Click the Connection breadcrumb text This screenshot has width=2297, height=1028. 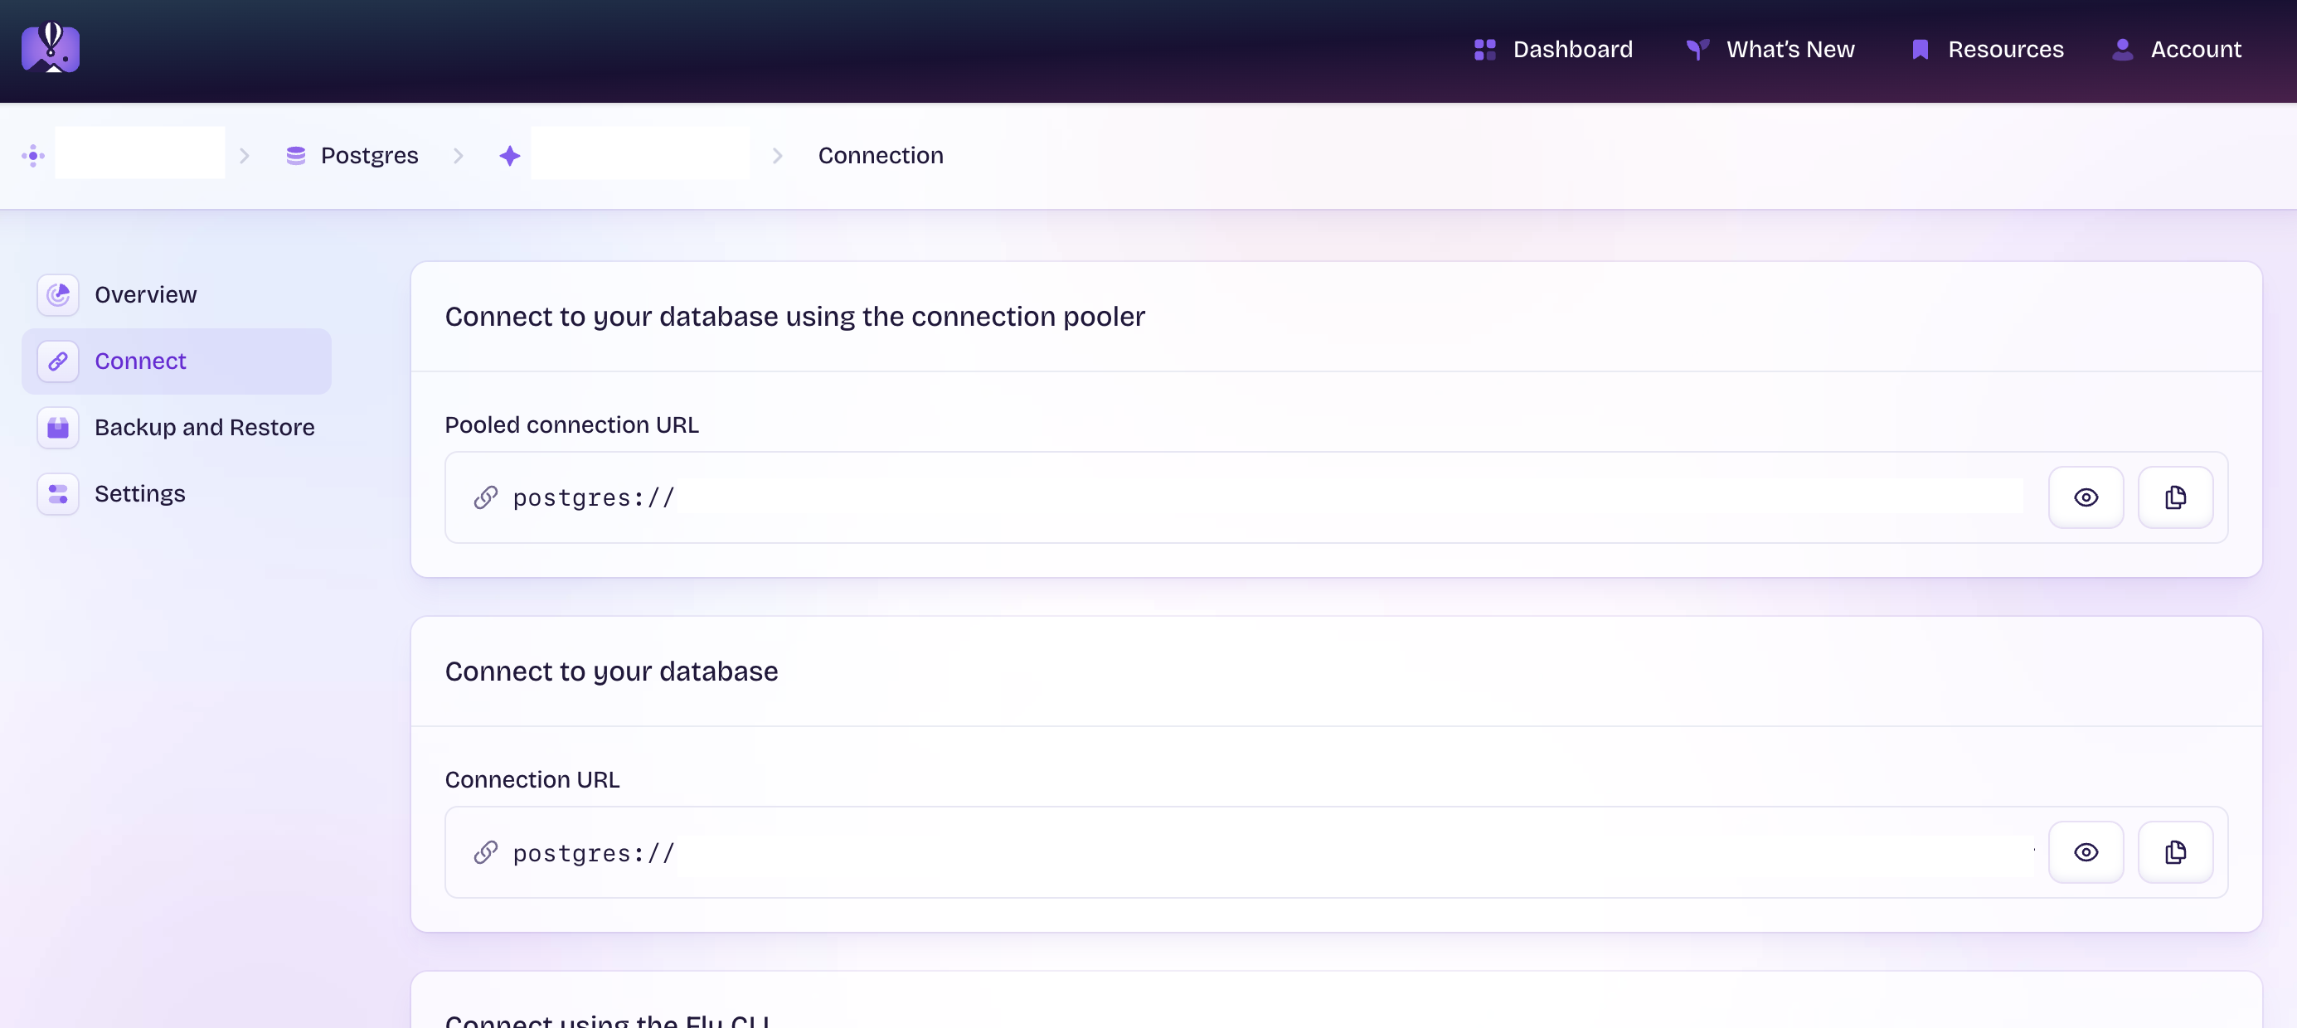(x=881, y=155)
